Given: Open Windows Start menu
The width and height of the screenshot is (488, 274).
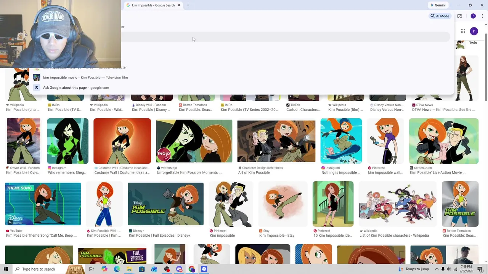Looking at the screenshot, I should (6, 269).
